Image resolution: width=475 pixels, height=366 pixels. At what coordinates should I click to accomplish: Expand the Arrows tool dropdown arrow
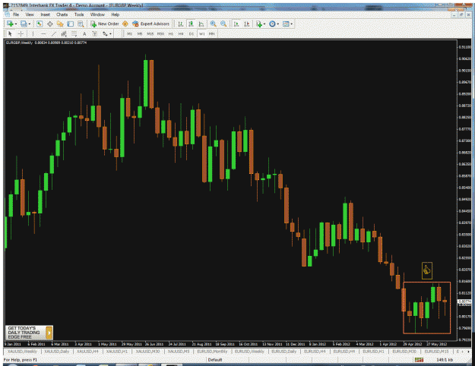[110, 34]
